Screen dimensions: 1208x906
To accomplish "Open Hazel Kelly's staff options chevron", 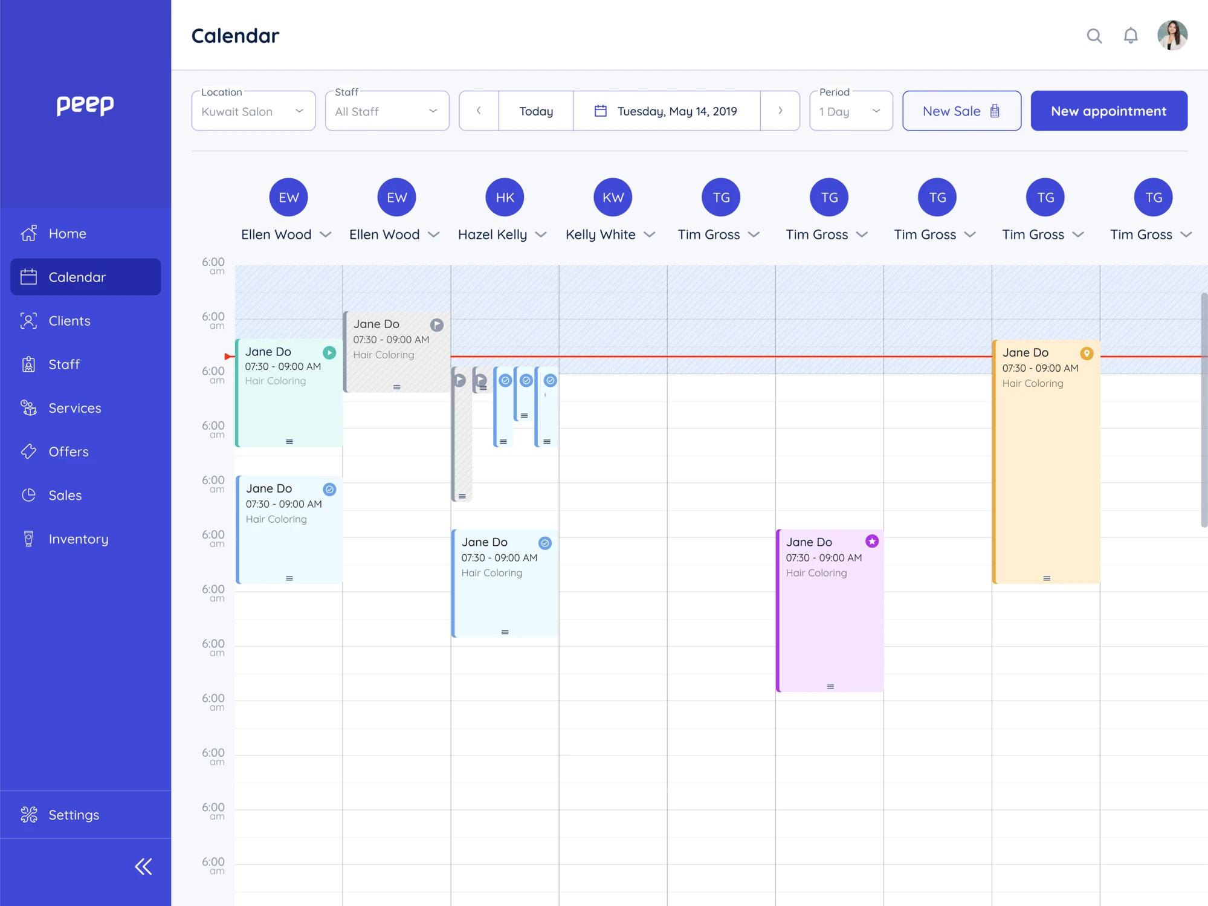I will [x=541, y=235].
